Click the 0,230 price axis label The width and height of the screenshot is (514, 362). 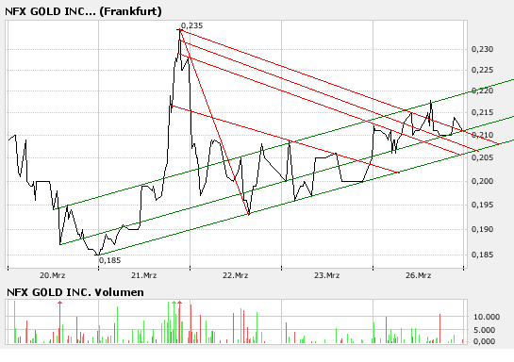click(x=482, y=49)
